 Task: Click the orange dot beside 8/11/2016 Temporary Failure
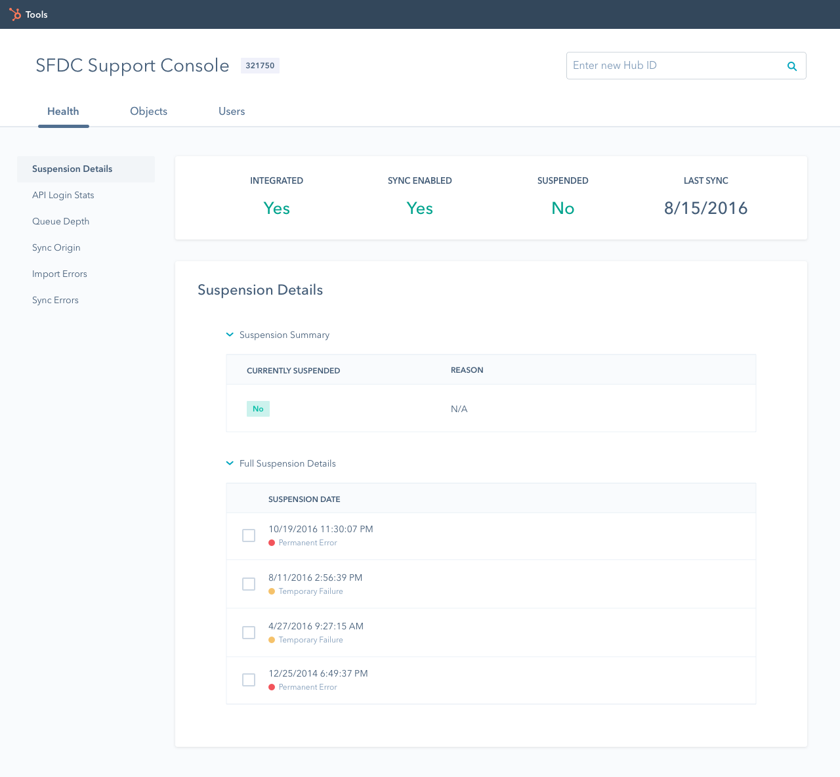tap(272, 591)
